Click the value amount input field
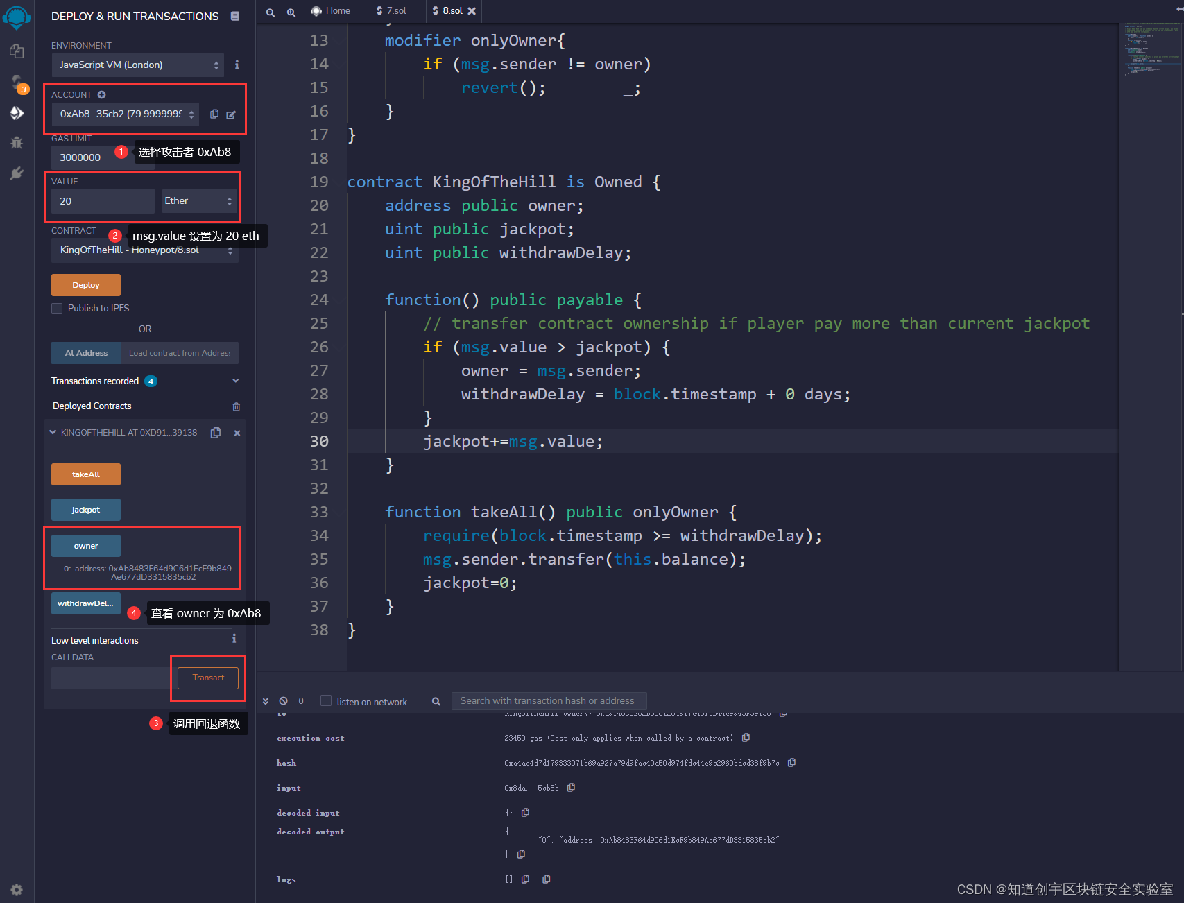The height and width of the screenshot is (903, 1184). (x=103, y=201)
